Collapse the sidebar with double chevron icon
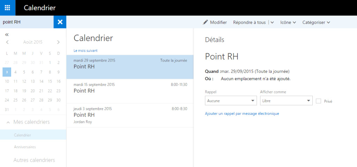357x167 pixels. point(7,34)
